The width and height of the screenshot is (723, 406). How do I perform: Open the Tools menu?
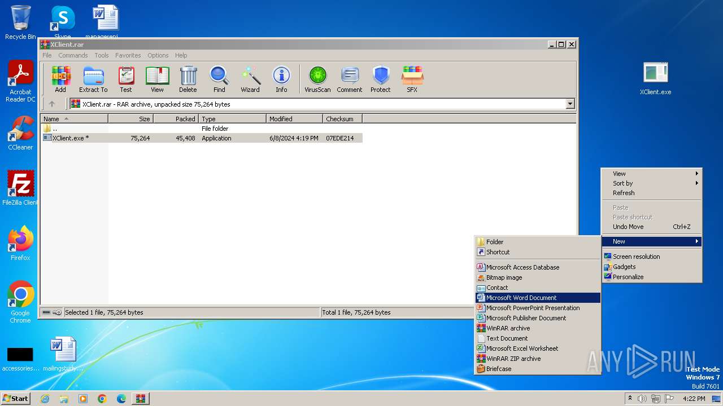coord(102,55)
